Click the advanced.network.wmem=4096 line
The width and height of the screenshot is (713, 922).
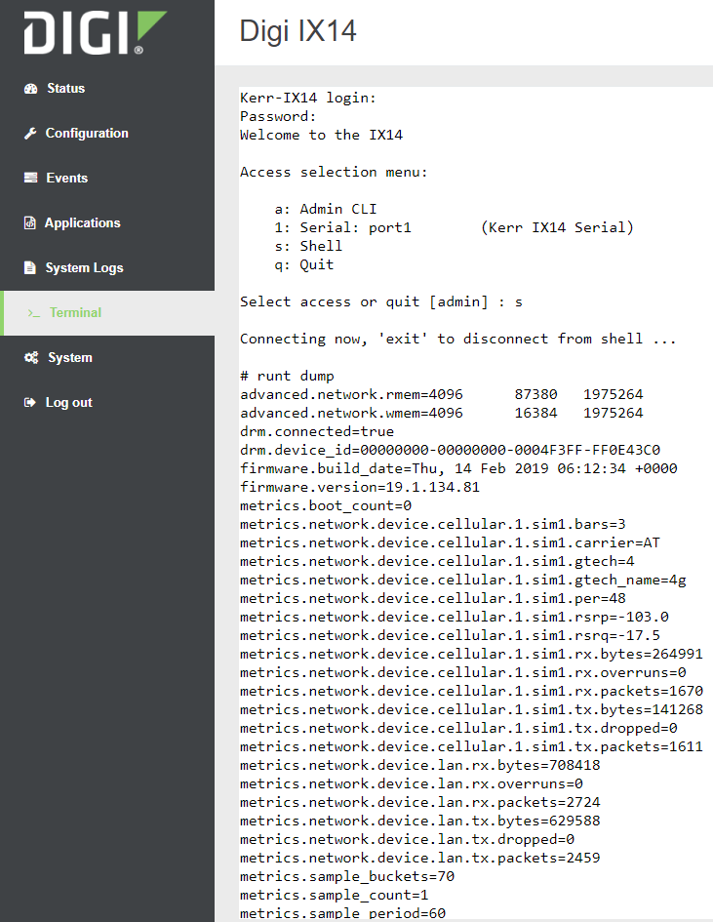[442, 413]
